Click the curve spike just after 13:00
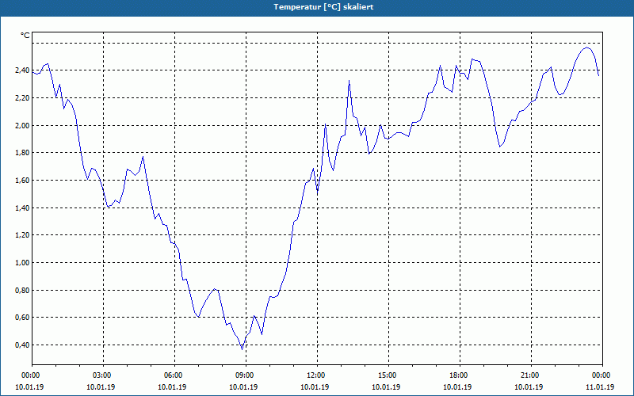634x396 pixels. tap(349, 81)
